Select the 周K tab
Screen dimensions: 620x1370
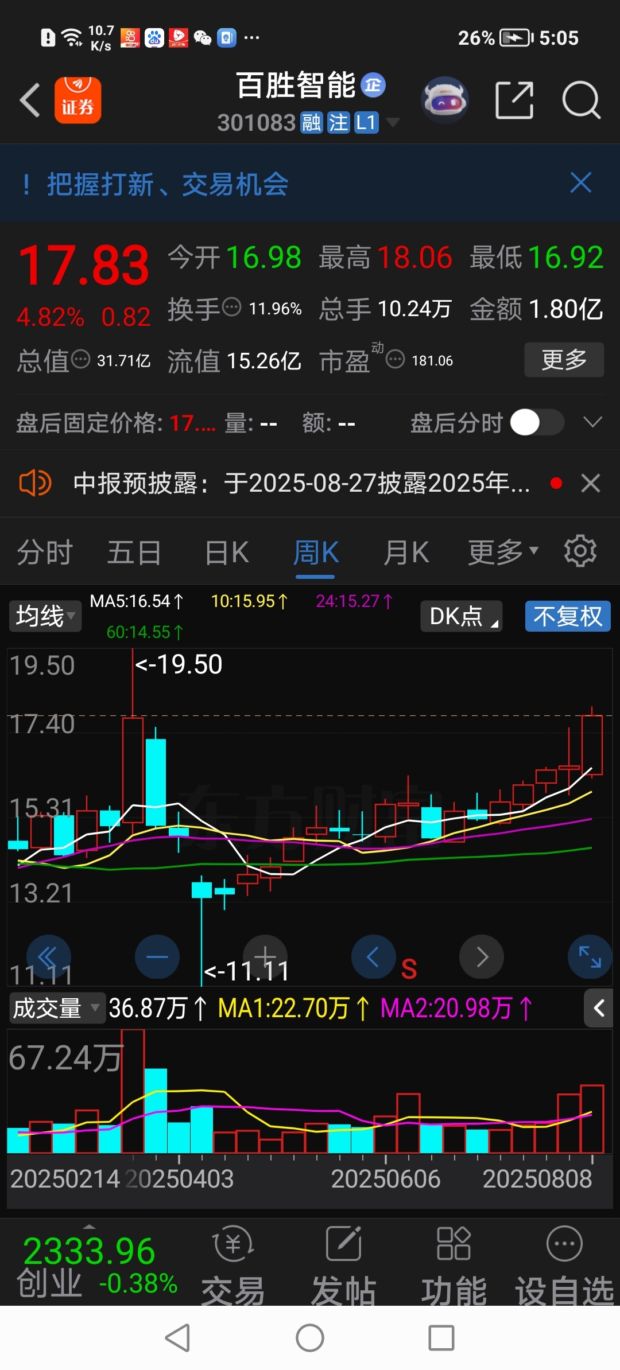coord(316,552)
